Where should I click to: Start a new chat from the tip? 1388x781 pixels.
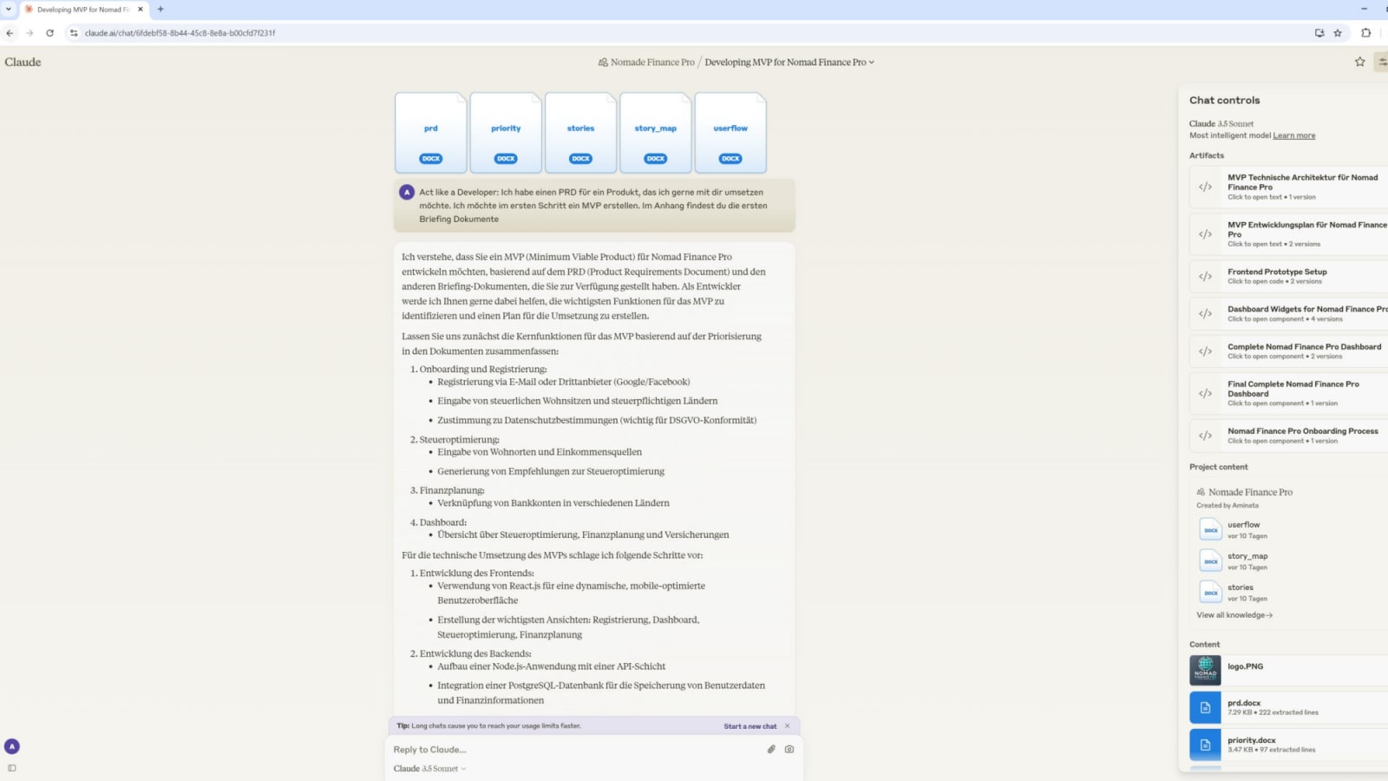[x=750, y=726]
